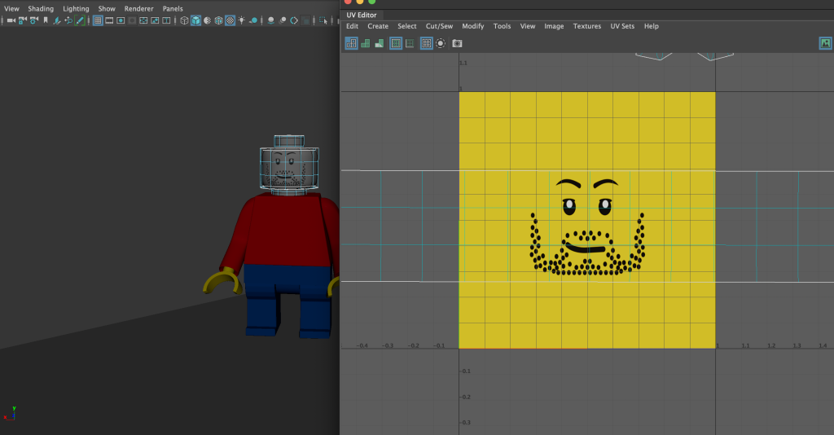Select the Grease Pencil tool icon

(80, 20)
